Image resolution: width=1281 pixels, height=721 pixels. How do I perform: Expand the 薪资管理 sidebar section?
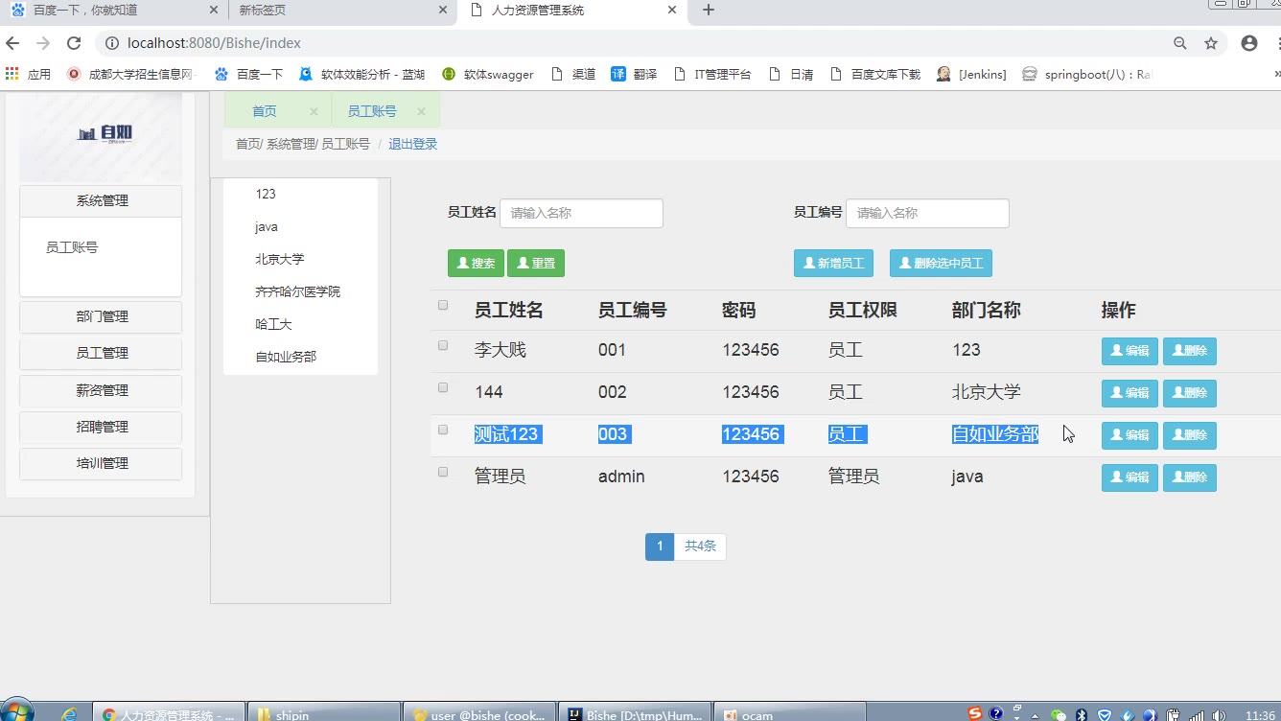pos(101,390)
